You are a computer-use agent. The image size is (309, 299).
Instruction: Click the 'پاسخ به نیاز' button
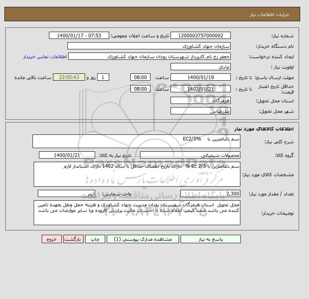[x=210, y=239]
